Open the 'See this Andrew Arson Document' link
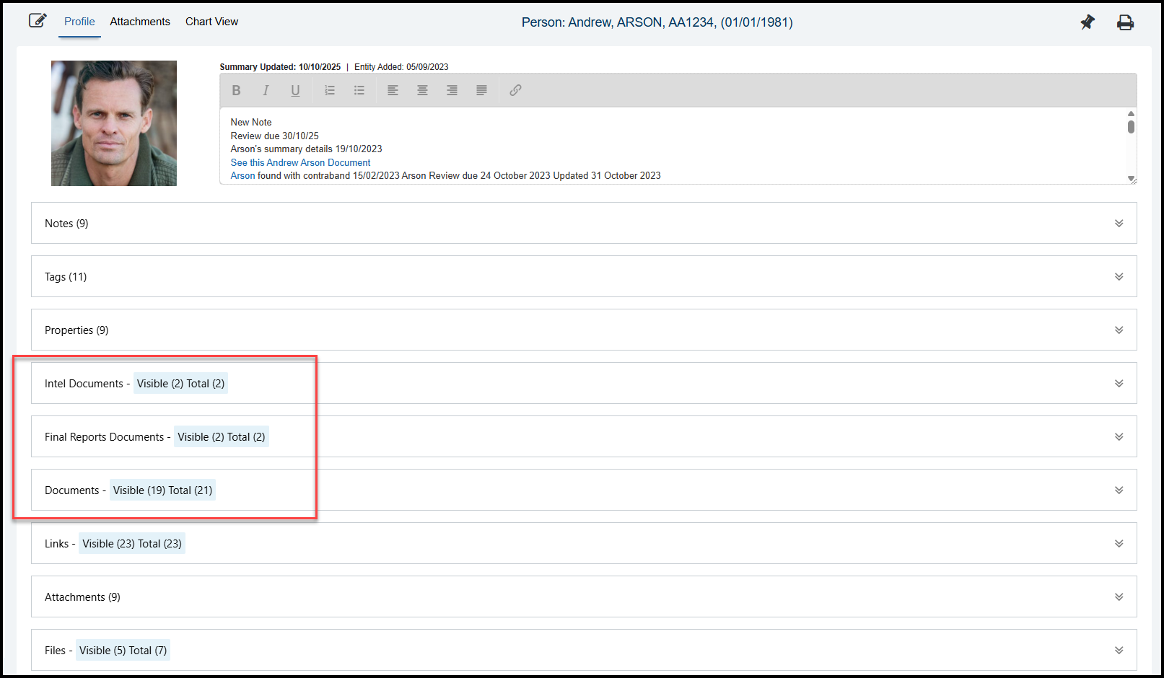 (x=300, y=163)
